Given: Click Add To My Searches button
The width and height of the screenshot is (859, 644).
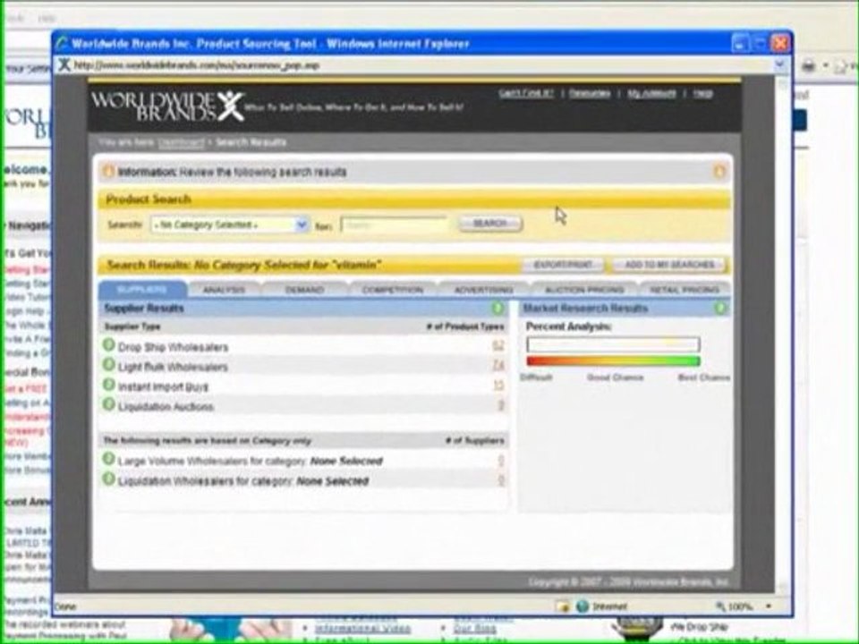Looking at the screenshot, I should tap(669, 265).
